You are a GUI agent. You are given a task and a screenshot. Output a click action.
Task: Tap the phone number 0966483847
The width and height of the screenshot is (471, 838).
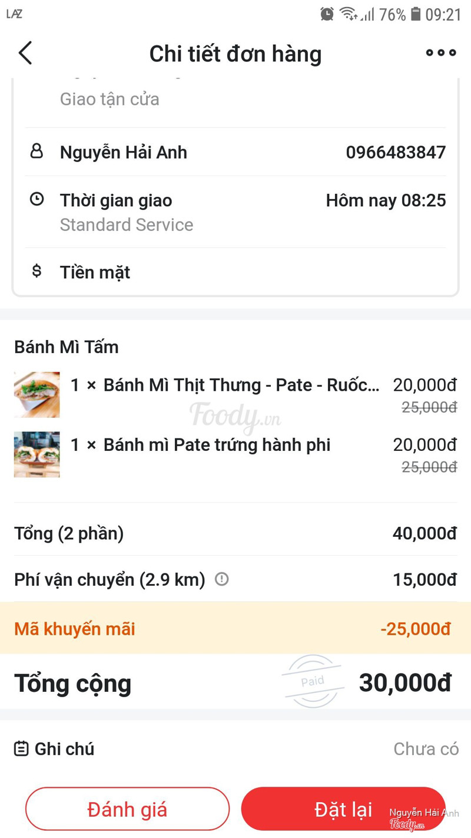[396, 152]
